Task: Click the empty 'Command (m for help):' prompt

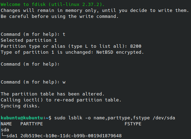Action: coord(30,64)
